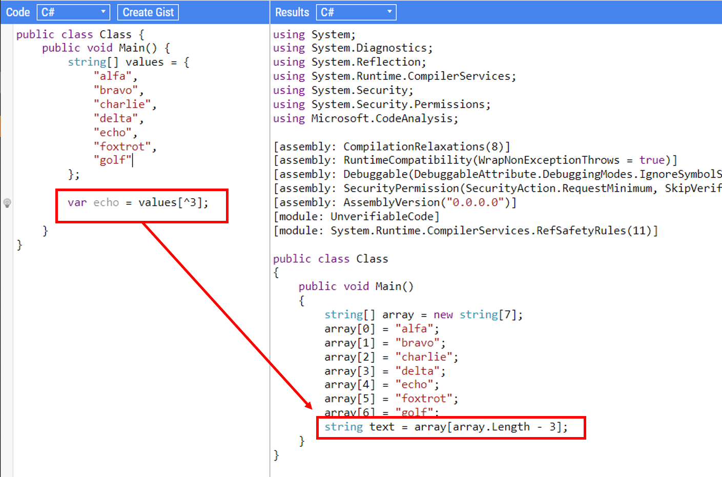Click the Debuggable assembly attribute line
Viewport: 722px width, 477px height.
[498, 174]
